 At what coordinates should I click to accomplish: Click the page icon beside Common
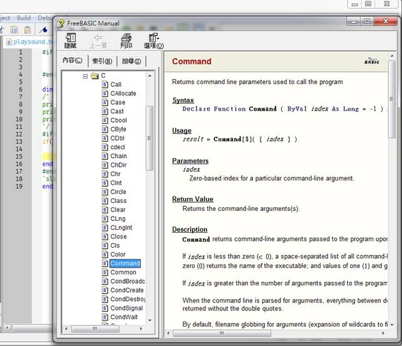[x=105, y=273]
